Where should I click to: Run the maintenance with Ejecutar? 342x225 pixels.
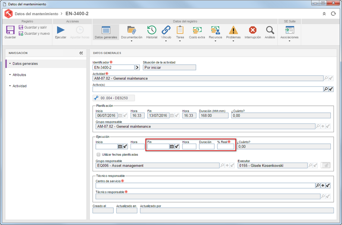[61, 32]
